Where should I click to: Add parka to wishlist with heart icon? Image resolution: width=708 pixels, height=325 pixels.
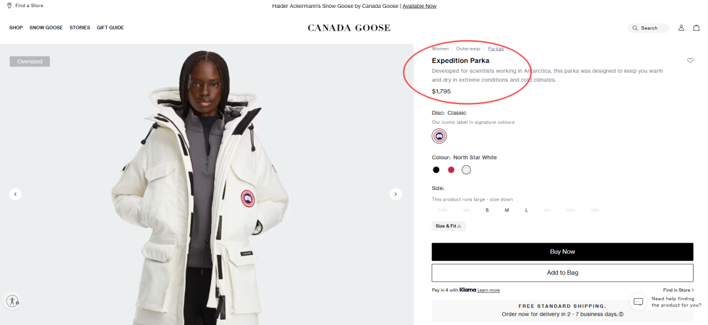pyautogui.click(x=690, y=60)
